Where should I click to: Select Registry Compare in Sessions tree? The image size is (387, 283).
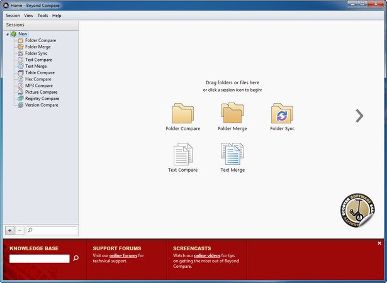click(42, 99)
